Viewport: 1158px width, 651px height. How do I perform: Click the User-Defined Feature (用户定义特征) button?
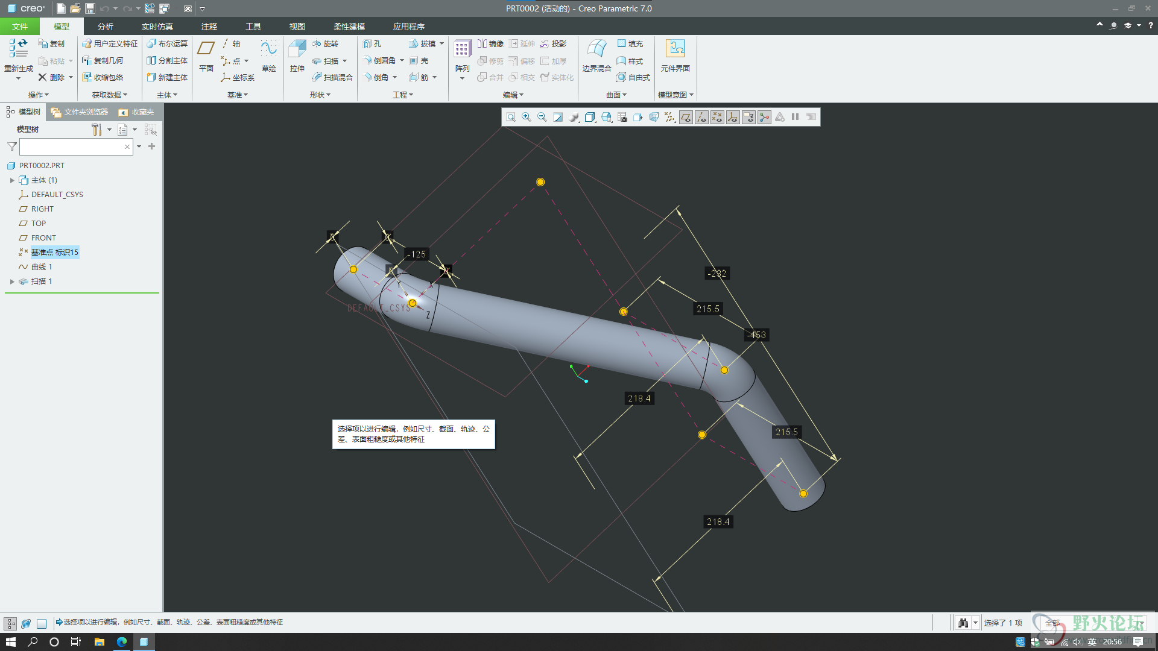[110, 43]
